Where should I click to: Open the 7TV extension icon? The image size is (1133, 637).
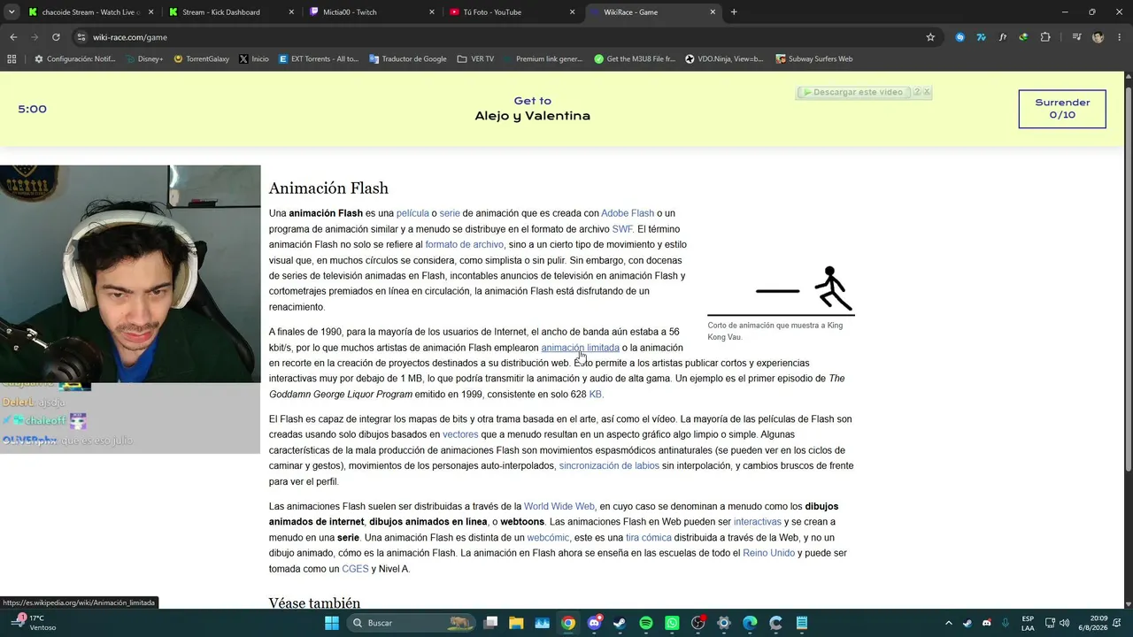click(982, 37)
